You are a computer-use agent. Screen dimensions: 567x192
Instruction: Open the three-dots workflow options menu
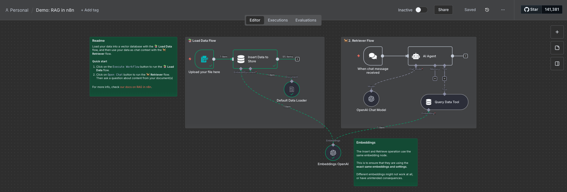pyautogui.click(x=503, y=10)
